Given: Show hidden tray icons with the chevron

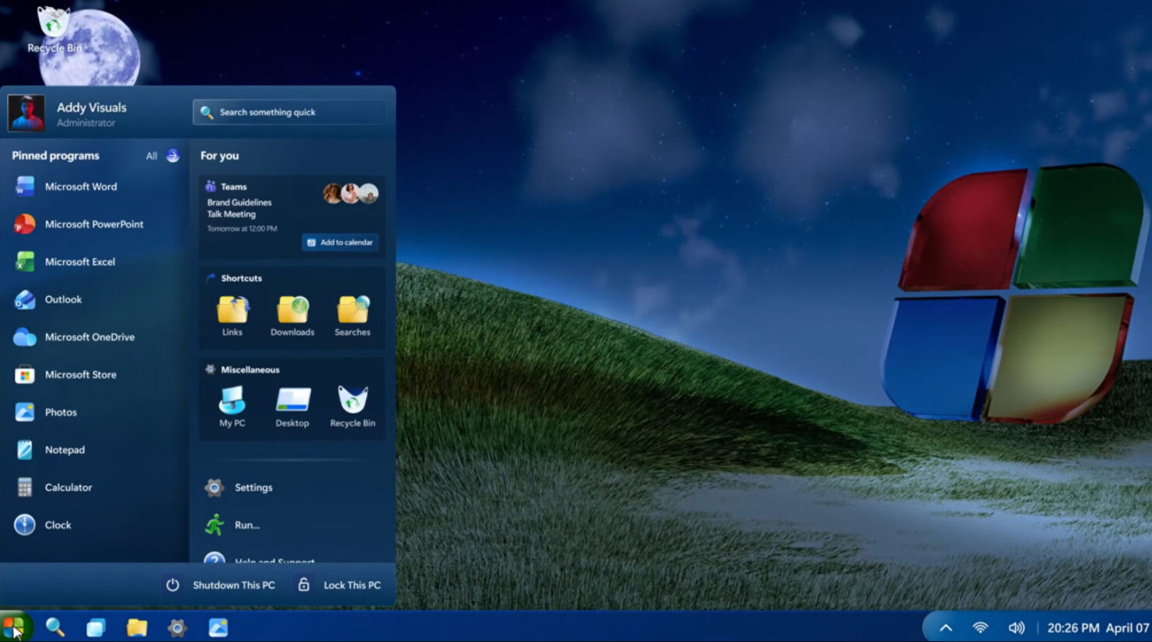Looking at the screenshot, I should (x=945, y=627).
